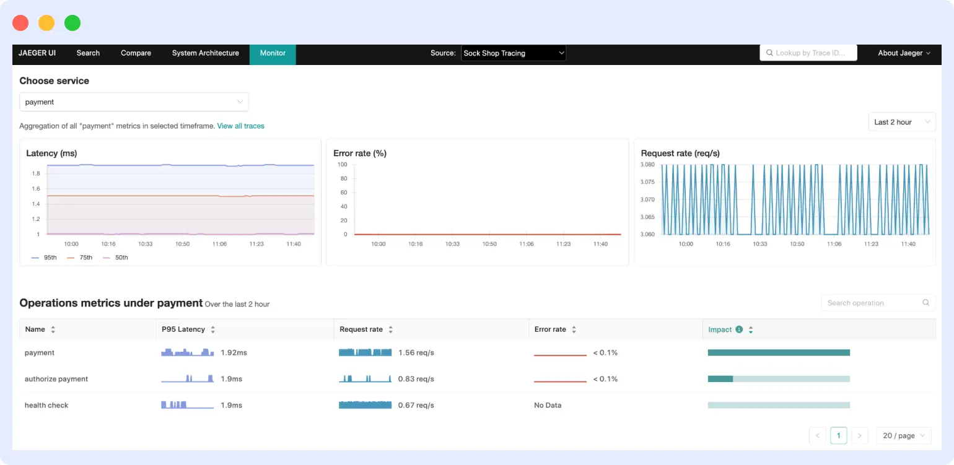Screen dimensions: 954x465
Task: Click the yellow minimize window button
Action: [x=46, y=23]
